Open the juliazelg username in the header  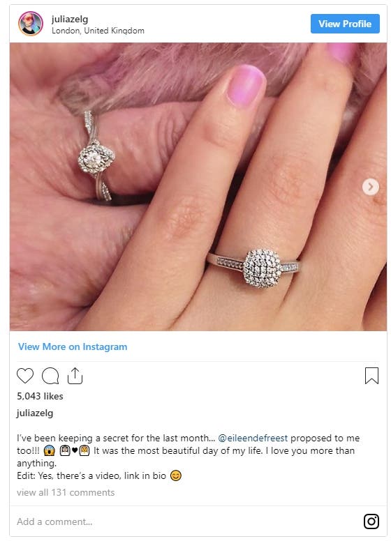pos(70,19)
